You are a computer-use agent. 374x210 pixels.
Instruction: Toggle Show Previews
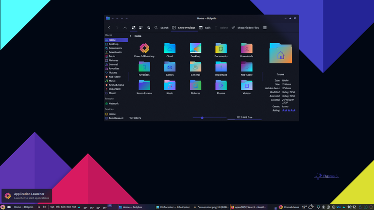click(184, 28)
